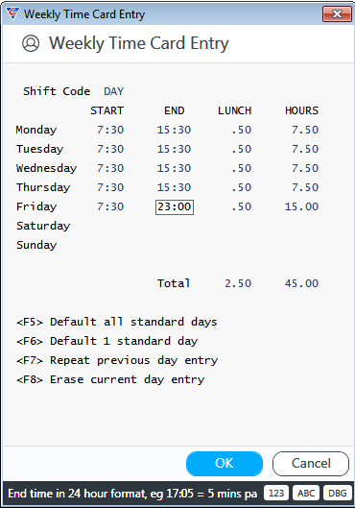The height and width of the screenshot is (508, 355).
Task: Select Friday LUNCH value .50
Action: 242,206
